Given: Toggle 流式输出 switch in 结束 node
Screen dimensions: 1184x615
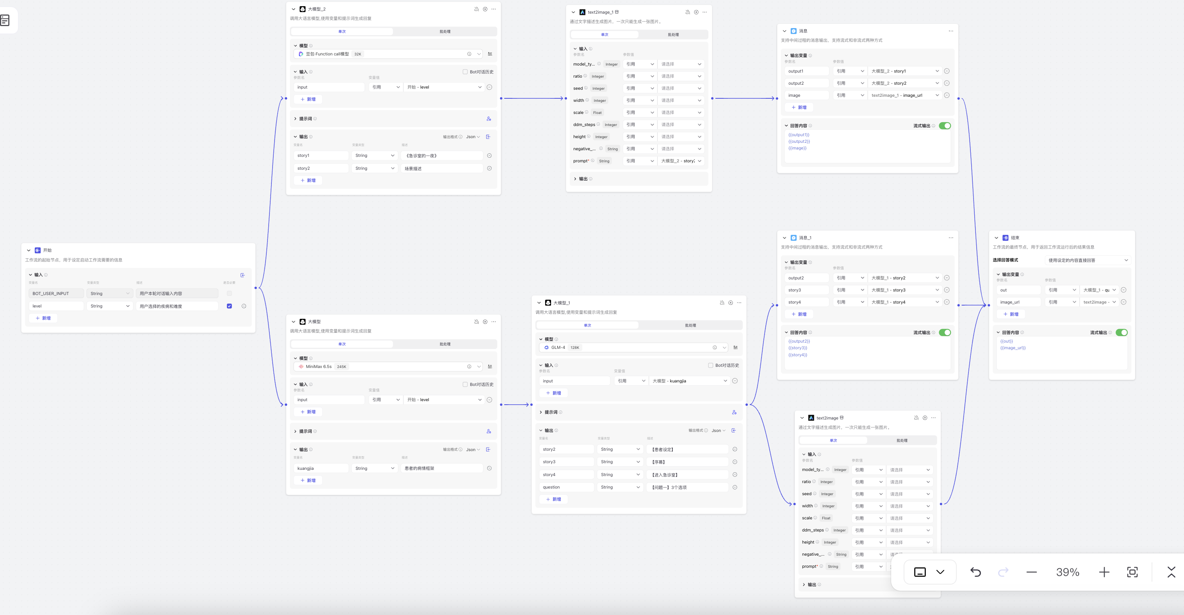Looking at the screenshot, I should 1122,332.
